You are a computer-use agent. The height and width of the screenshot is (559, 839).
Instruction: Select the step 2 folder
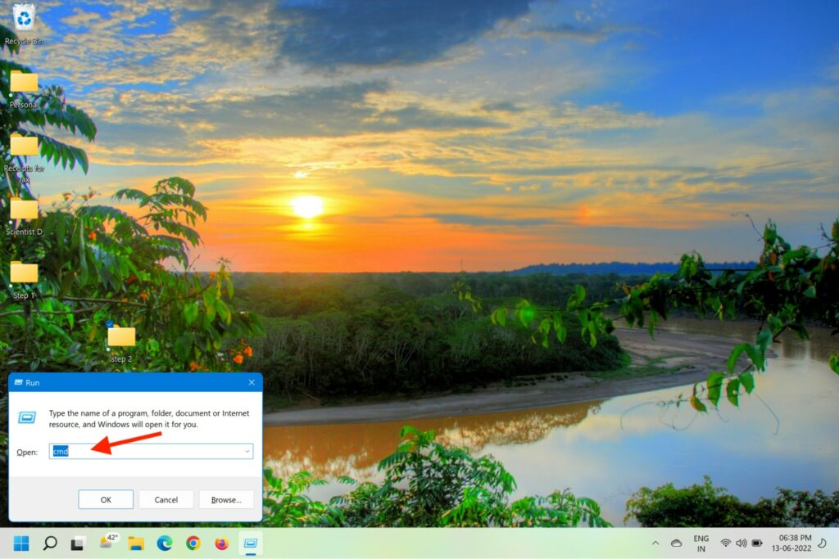121,336
